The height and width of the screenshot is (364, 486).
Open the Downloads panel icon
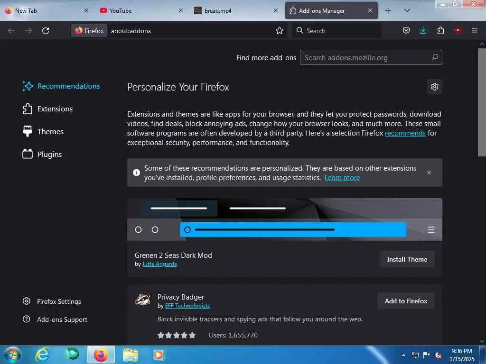[423, 30]
